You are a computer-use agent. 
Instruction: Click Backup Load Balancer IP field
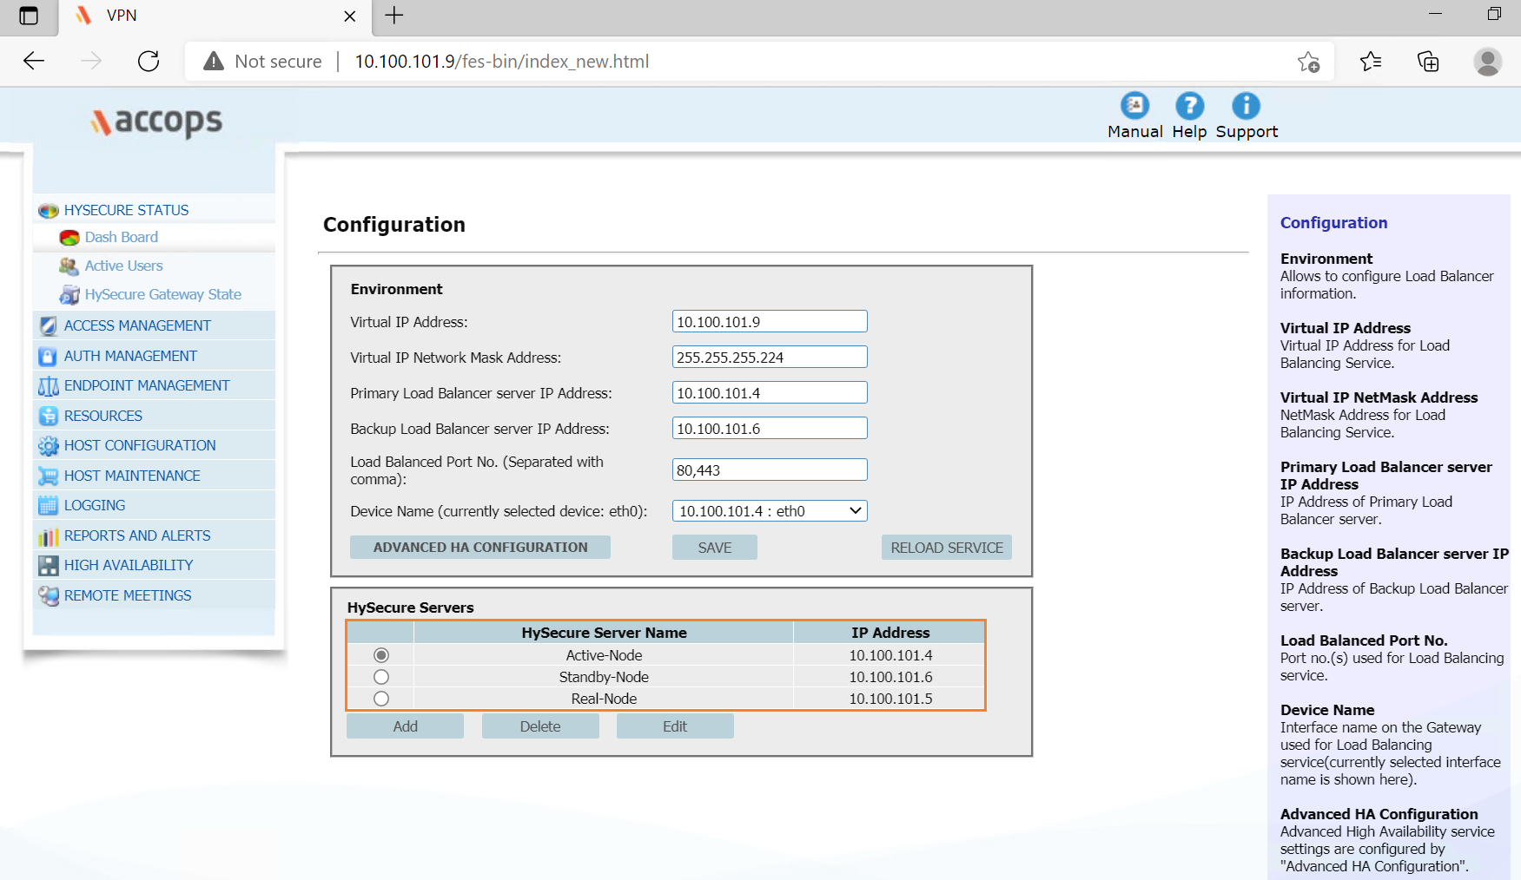coord(770,429)
